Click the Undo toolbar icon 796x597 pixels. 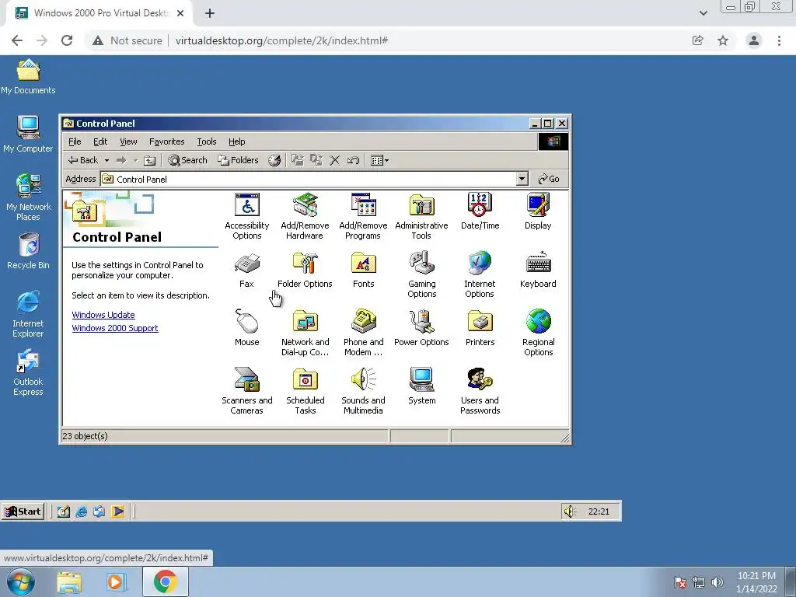354,160
